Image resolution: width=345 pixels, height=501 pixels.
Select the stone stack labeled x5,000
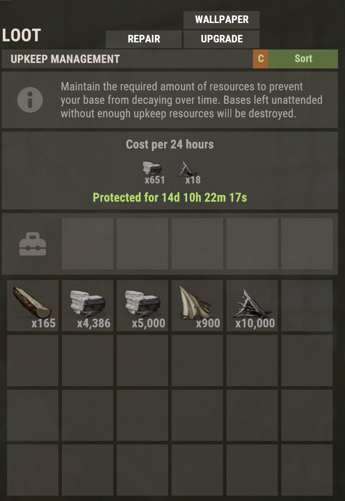coord(142,306)
